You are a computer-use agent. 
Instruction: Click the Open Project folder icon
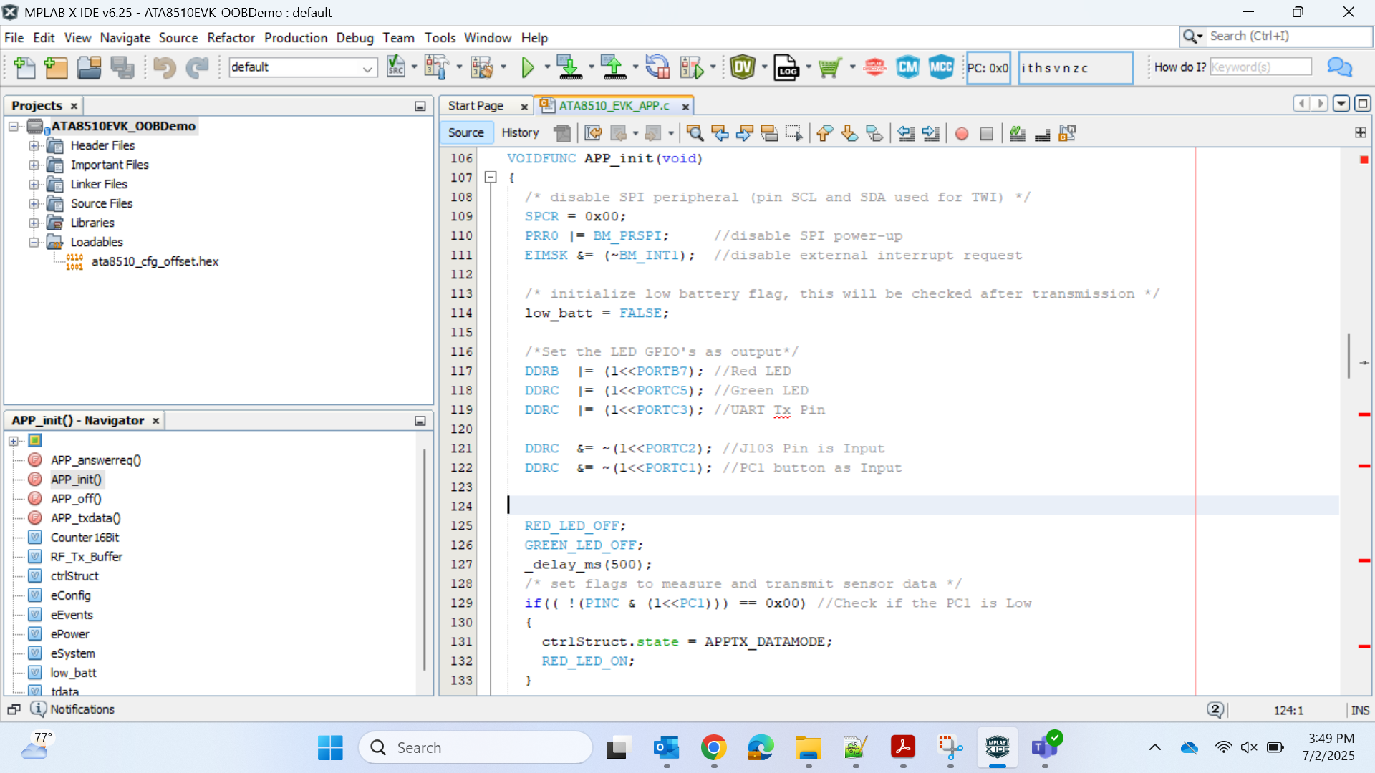(x=89, y=68)
